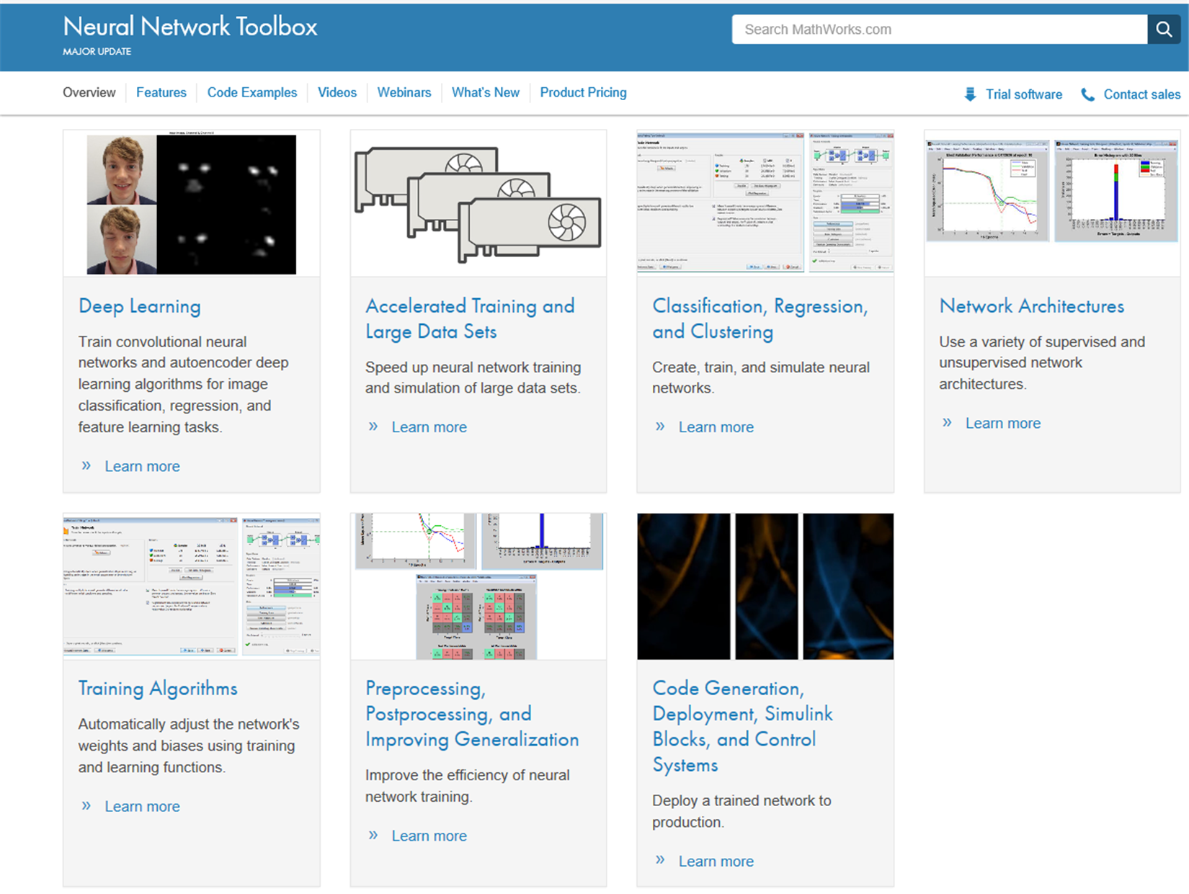Screen dimensions: 1189x894
Task: Click 'Create, train, and simulate neural networks' text
Action: pos(761,377)
